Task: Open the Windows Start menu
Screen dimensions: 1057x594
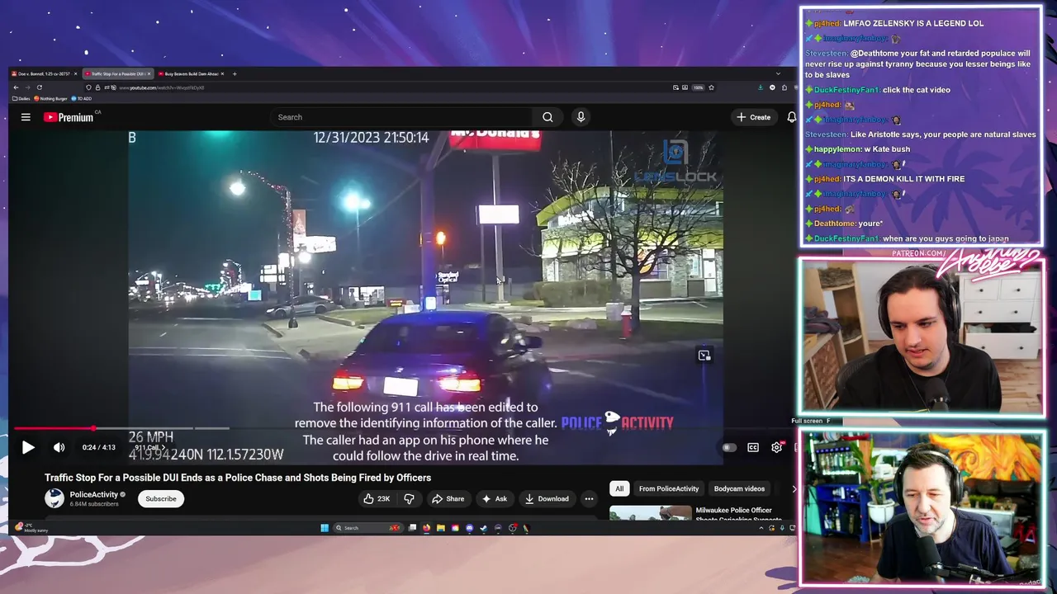Action: click(x=325, y=528)
